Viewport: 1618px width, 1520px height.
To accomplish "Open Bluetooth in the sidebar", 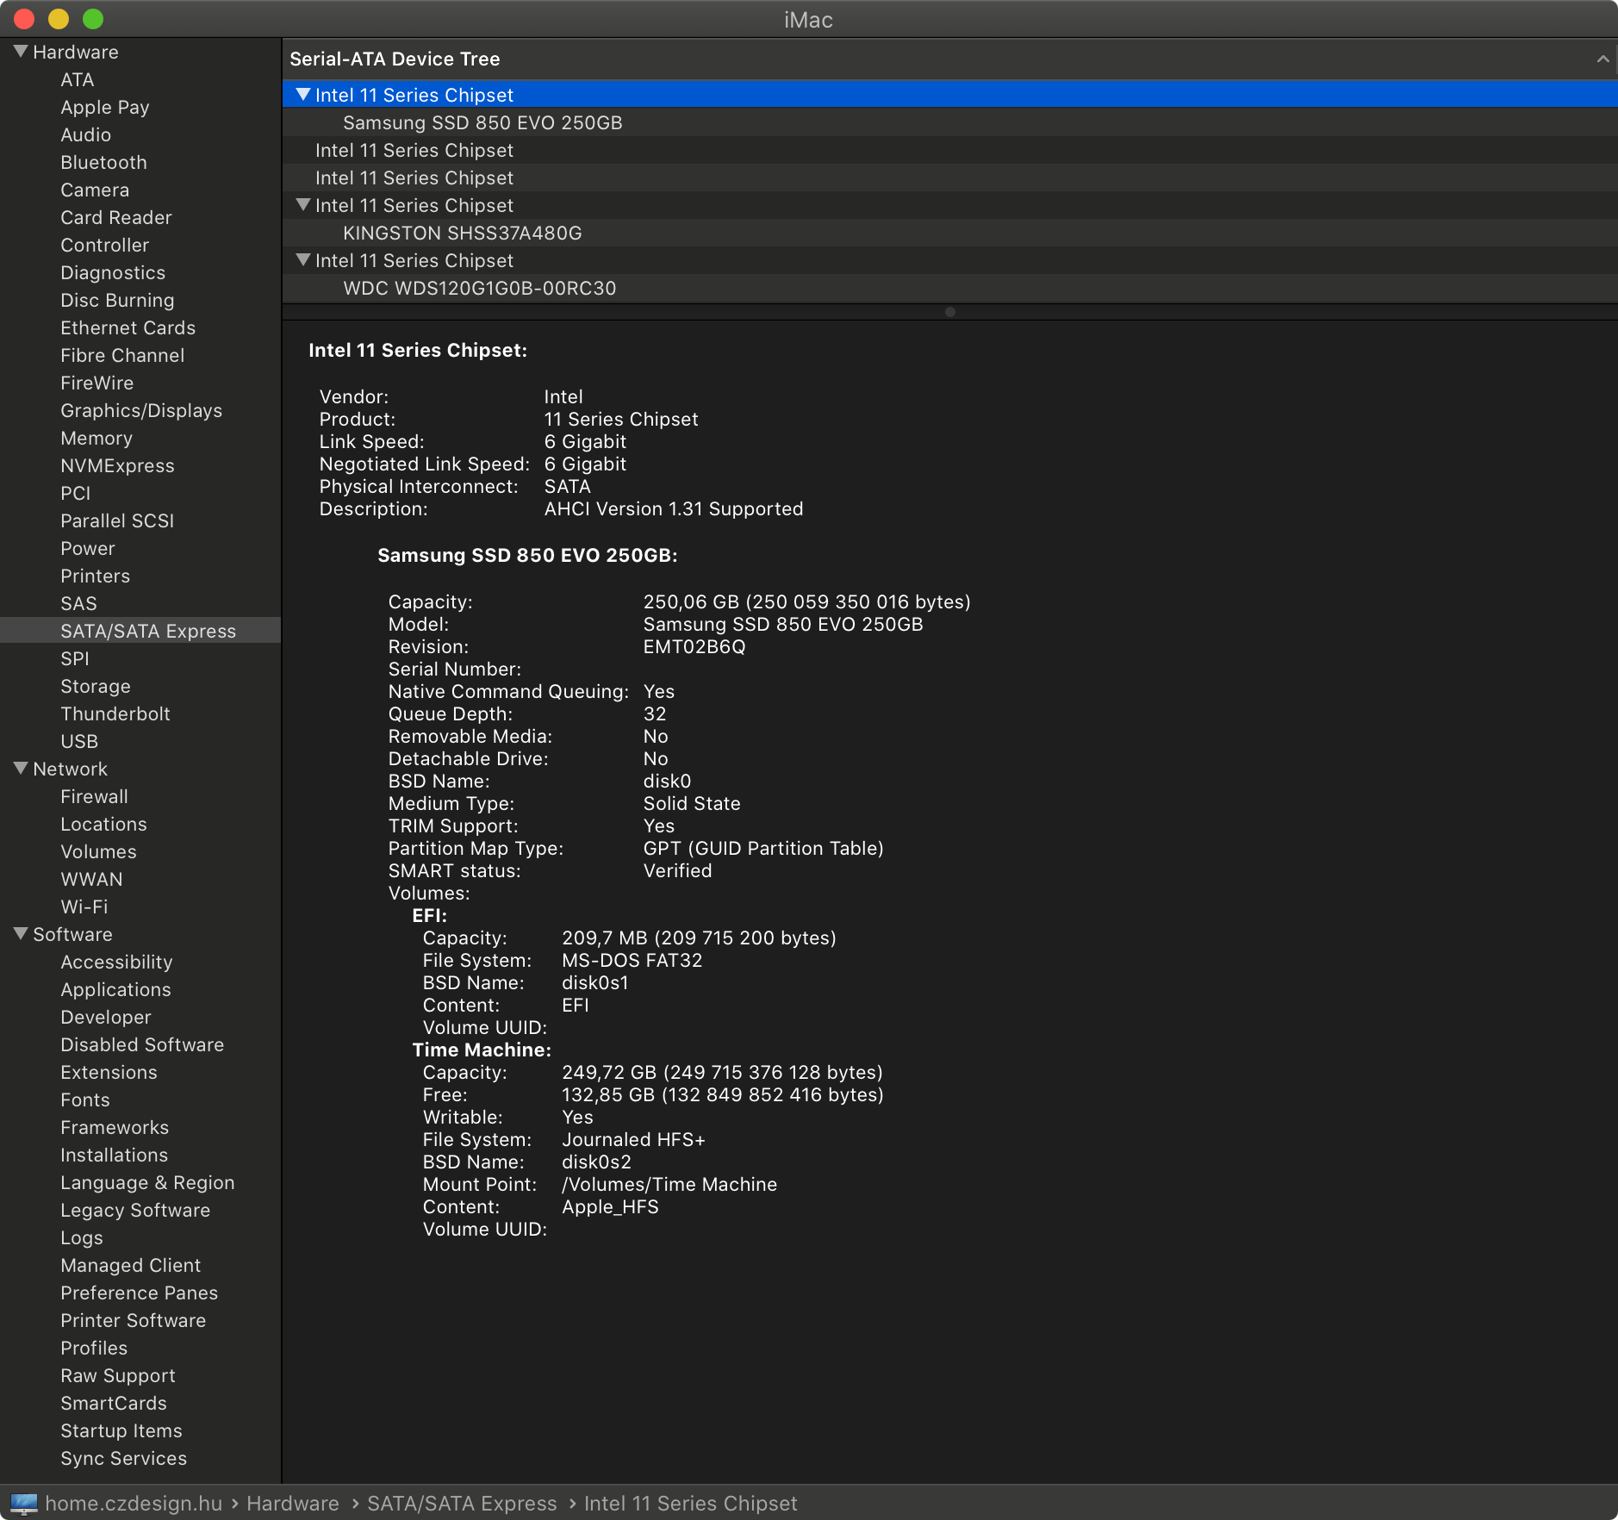I will pyautogui.click(x=103, y=162).
